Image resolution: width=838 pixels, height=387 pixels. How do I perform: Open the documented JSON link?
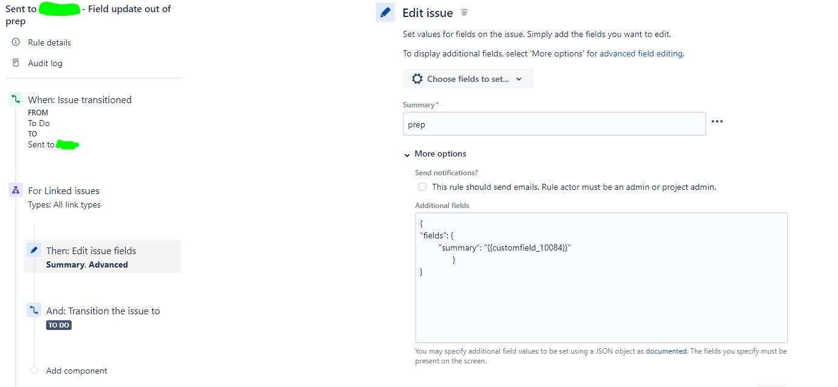(x=666, y=351)
